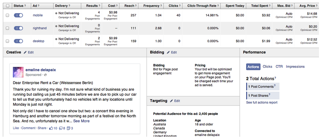Image resolution: width=321 pixels, height=137 pixels.
Task: Click the help mark next to Total Actions
Action: (275, 78)
